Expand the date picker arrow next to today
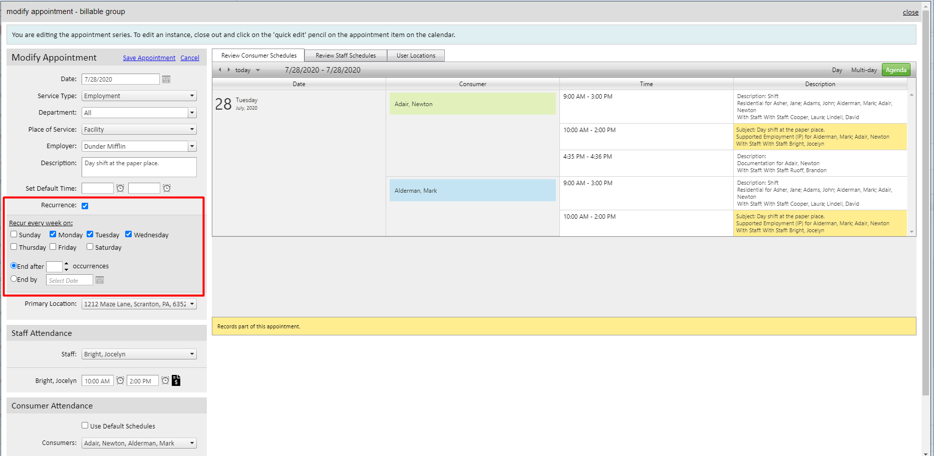The width and height of the screenshot is (934, 456). pyautogui.click(x=258, y=70)
